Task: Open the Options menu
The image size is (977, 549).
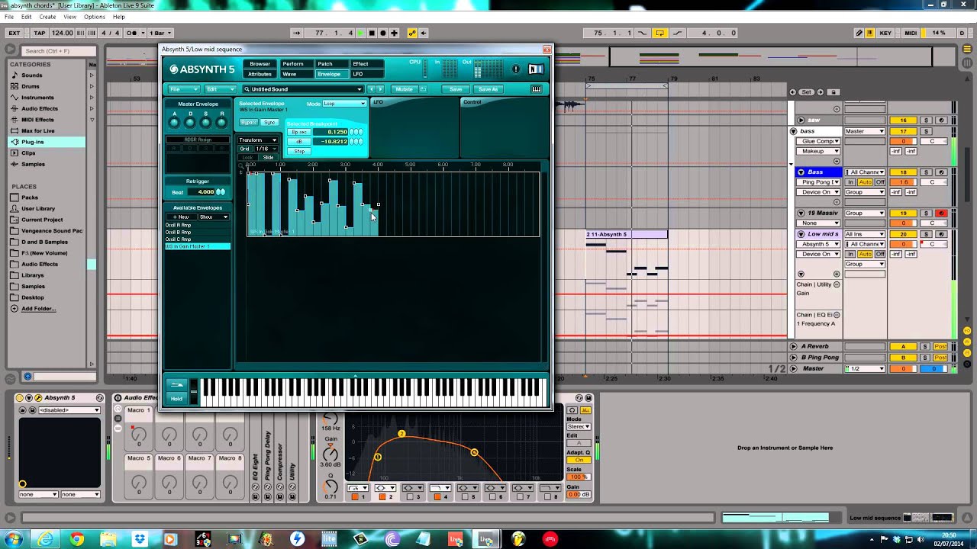Action: pyautogui.click(x=95, y=17)
